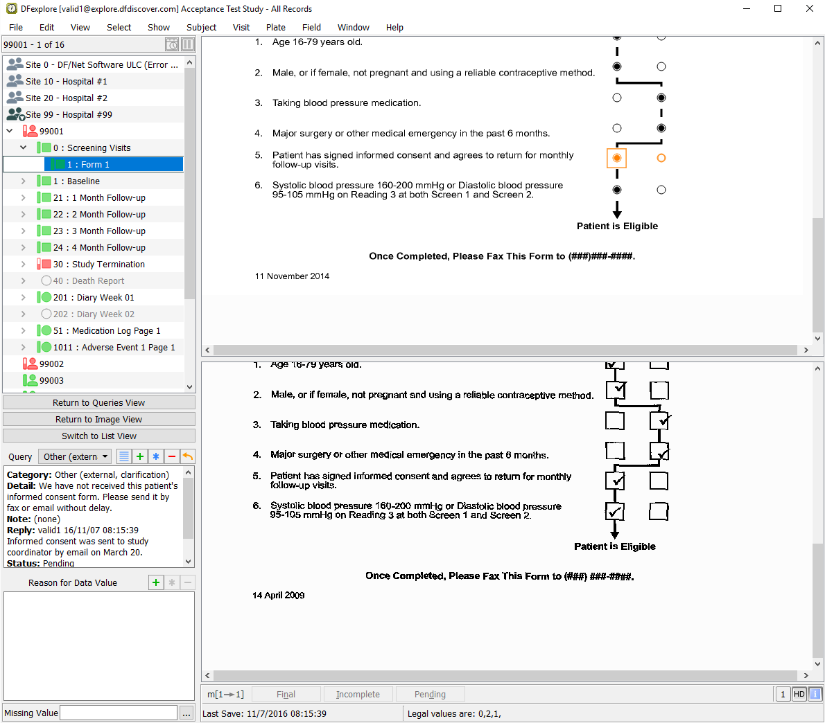Open the Plate menu

pos(275,27)
